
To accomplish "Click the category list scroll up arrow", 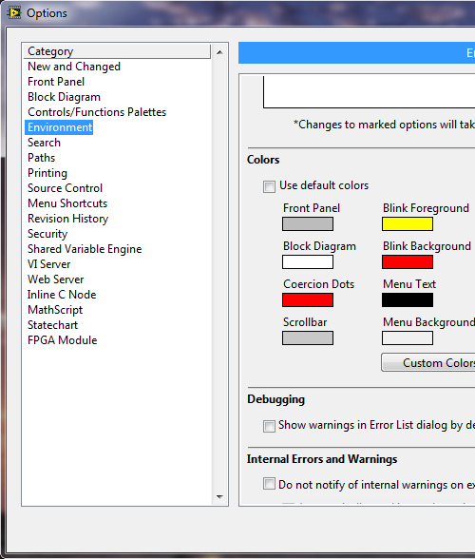I will (x=219, y=52).
